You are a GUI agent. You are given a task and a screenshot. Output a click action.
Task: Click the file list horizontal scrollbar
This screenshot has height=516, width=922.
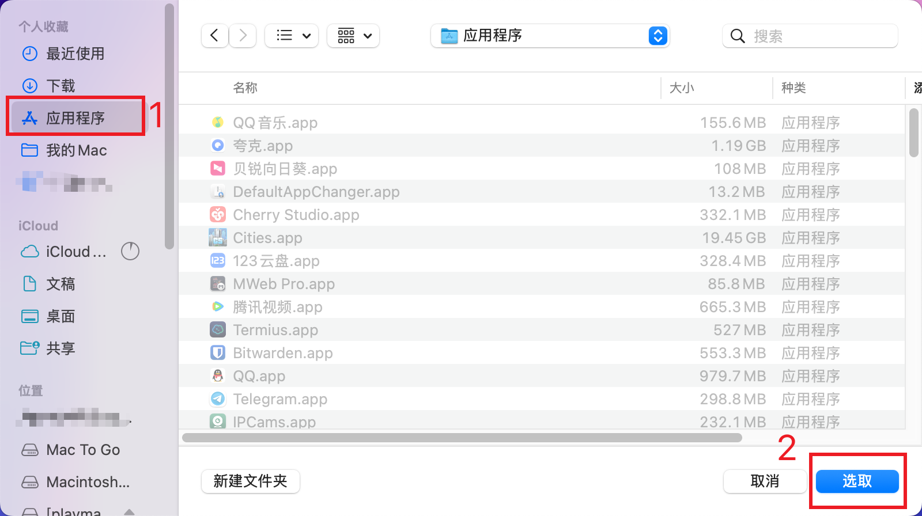462,438
